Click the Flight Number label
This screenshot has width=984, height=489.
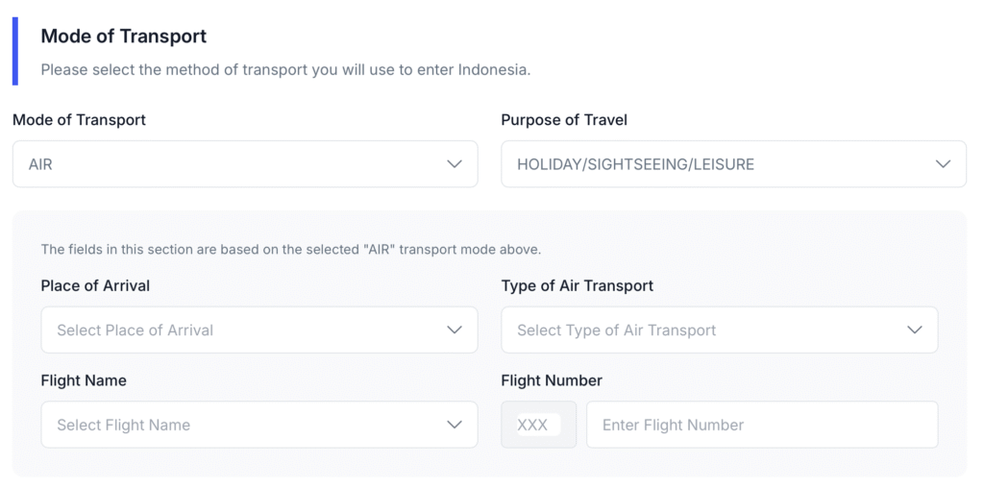pyautogui.click(x=552, y=380)
